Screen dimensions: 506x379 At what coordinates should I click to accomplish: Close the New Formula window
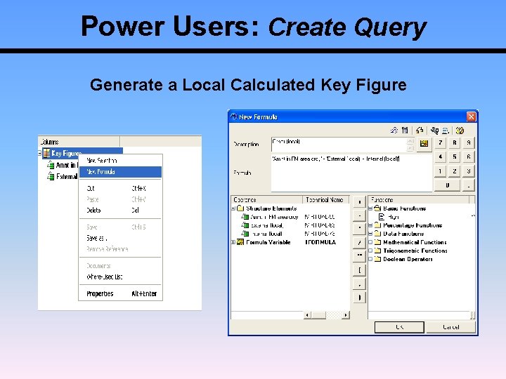click(x=471, y=117)
